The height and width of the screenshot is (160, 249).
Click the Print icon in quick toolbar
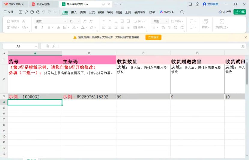click(32, 12)
